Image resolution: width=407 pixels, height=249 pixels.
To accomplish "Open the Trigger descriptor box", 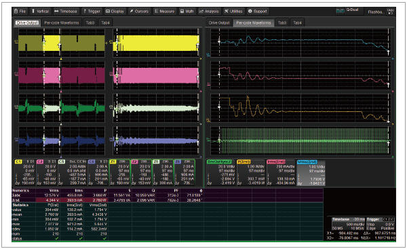I will 381,224.
